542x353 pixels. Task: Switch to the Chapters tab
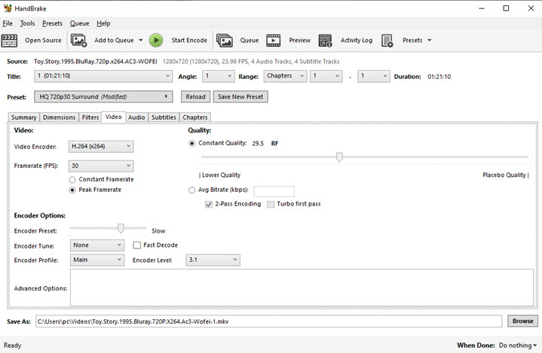195,117
